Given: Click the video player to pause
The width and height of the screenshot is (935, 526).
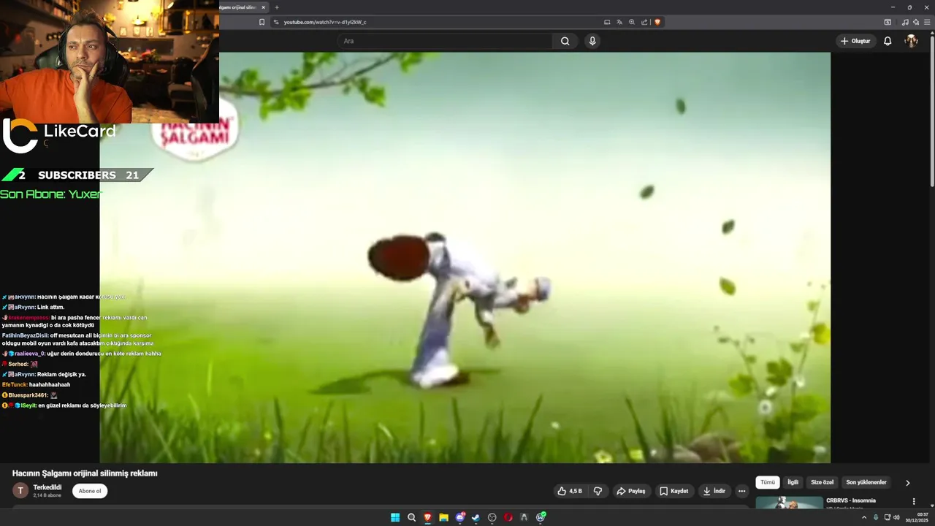Looking at the screenshot, I should click(465, 257).
